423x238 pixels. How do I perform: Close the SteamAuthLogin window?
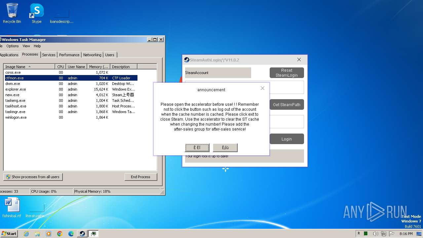299,60
